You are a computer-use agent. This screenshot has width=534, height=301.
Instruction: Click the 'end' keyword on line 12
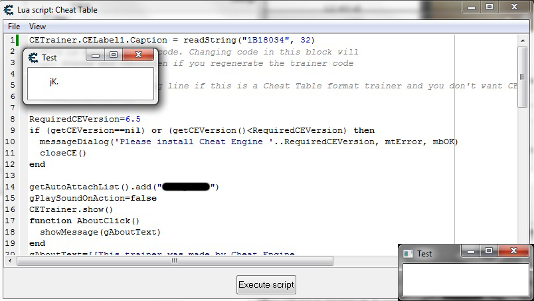pos(37,164)
